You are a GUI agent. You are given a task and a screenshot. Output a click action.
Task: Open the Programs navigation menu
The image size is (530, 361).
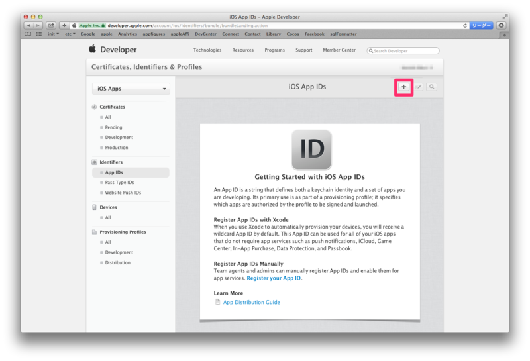(274, 50)
